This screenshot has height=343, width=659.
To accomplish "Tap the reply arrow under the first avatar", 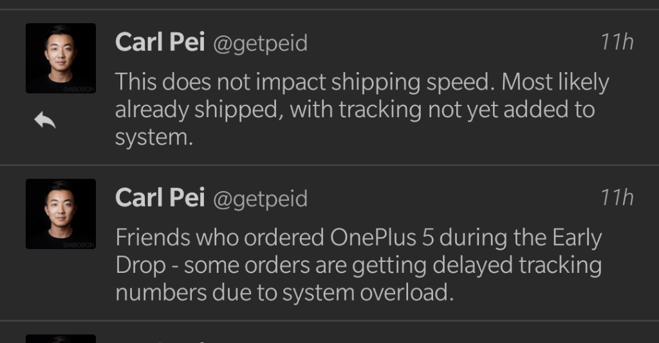I will click(x=45, y=120).
